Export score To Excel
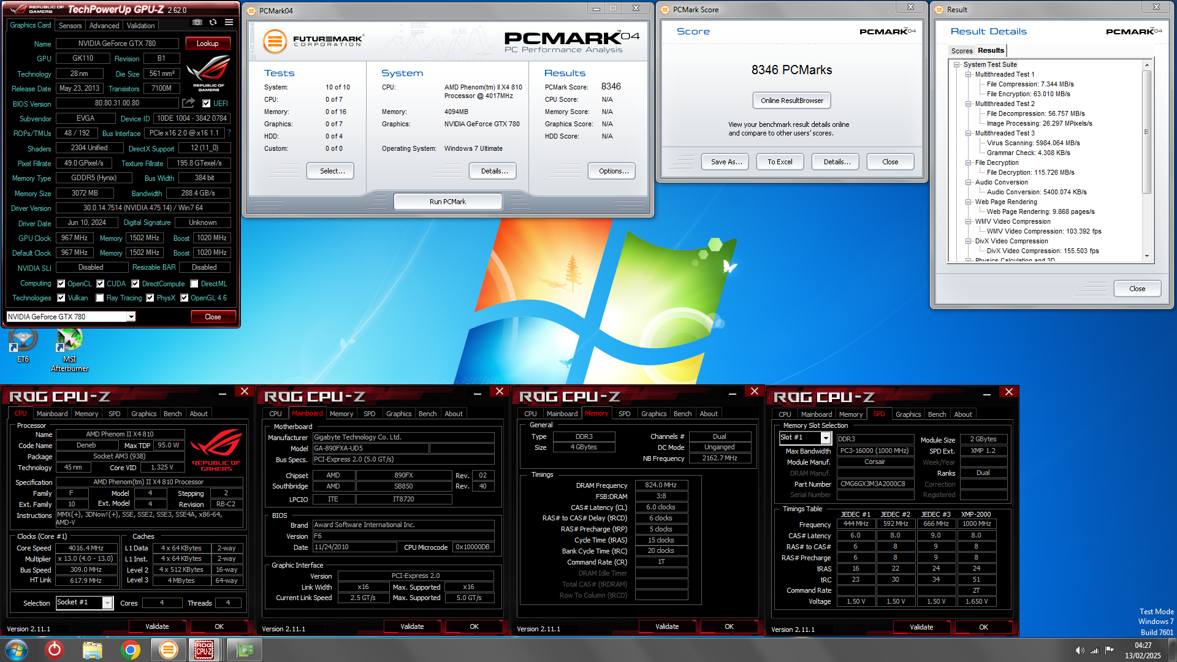Viewport: 1177px width, 662px height. tap(780, 162)
